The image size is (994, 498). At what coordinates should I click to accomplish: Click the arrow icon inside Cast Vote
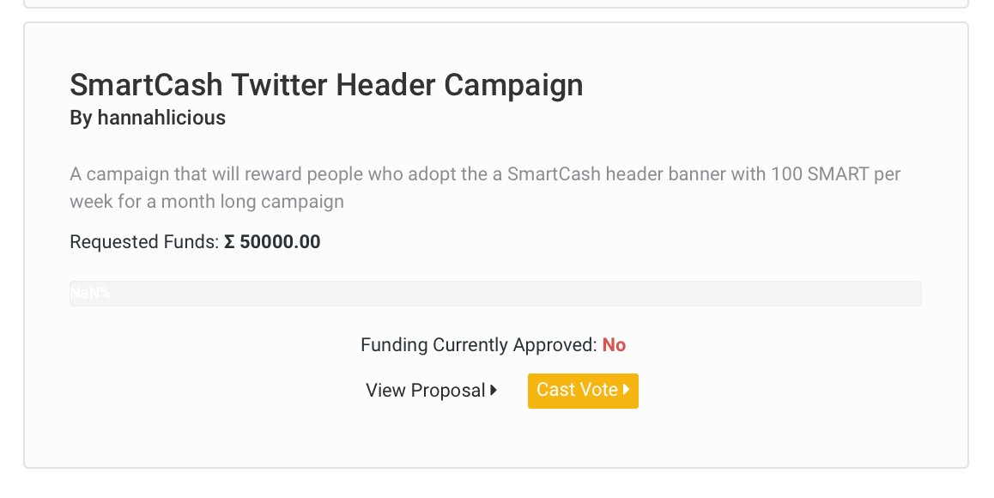tap(626, 390)
